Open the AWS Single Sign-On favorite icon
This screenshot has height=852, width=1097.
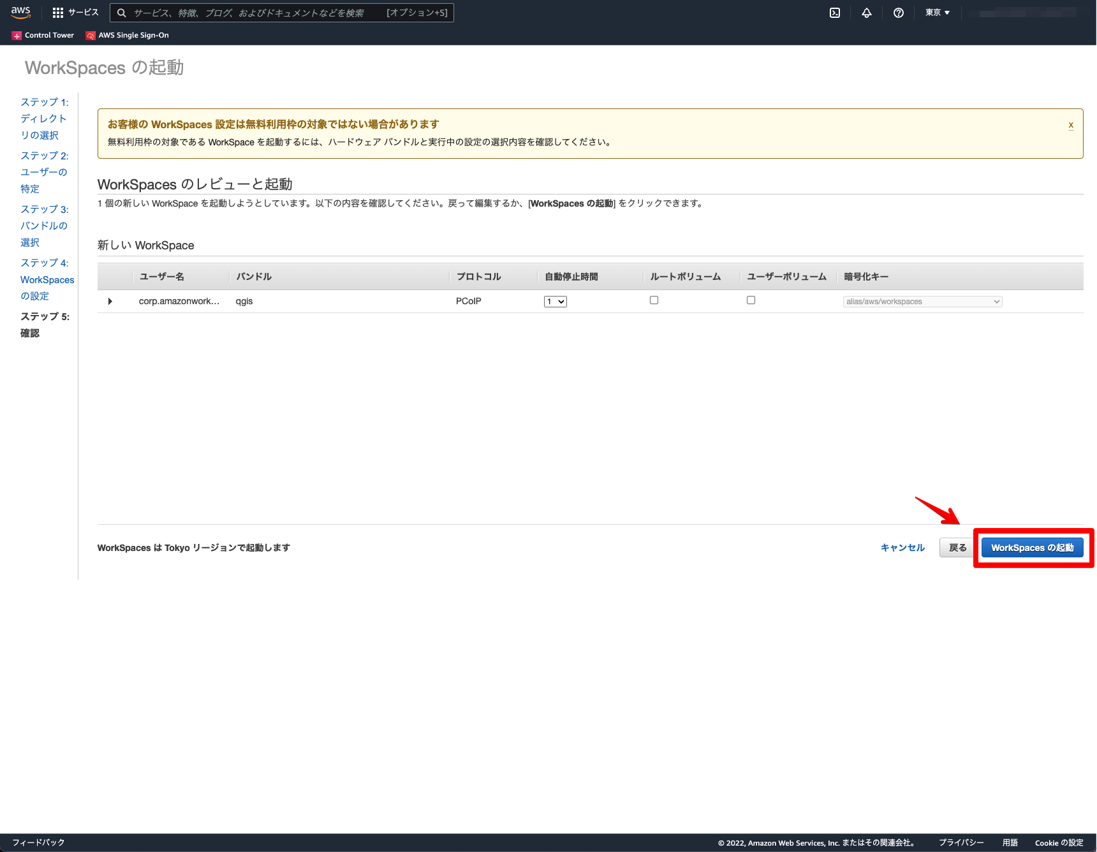90,35
